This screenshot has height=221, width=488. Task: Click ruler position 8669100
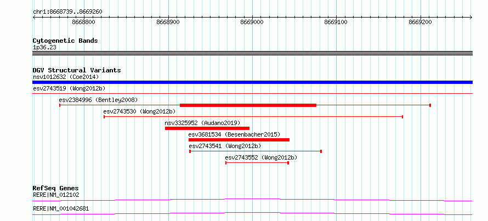point(336,22)
